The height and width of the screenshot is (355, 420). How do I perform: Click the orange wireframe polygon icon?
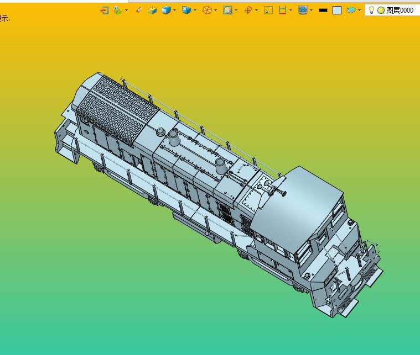pos(207,10)
